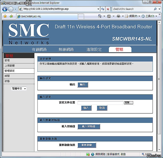
Task: Open the 管理 item in left sidebar
Action: click(19, 60)
